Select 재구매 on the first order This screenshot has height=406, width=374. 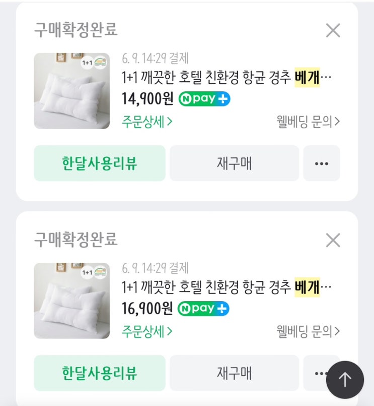[234, 163]
